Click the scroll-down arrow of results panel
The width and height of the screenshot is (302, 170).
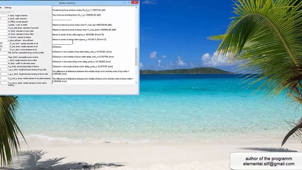click(136, 83)
